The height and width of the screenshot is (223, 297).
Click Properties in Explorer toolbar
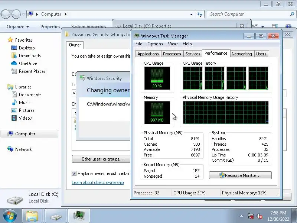point(50,27)
